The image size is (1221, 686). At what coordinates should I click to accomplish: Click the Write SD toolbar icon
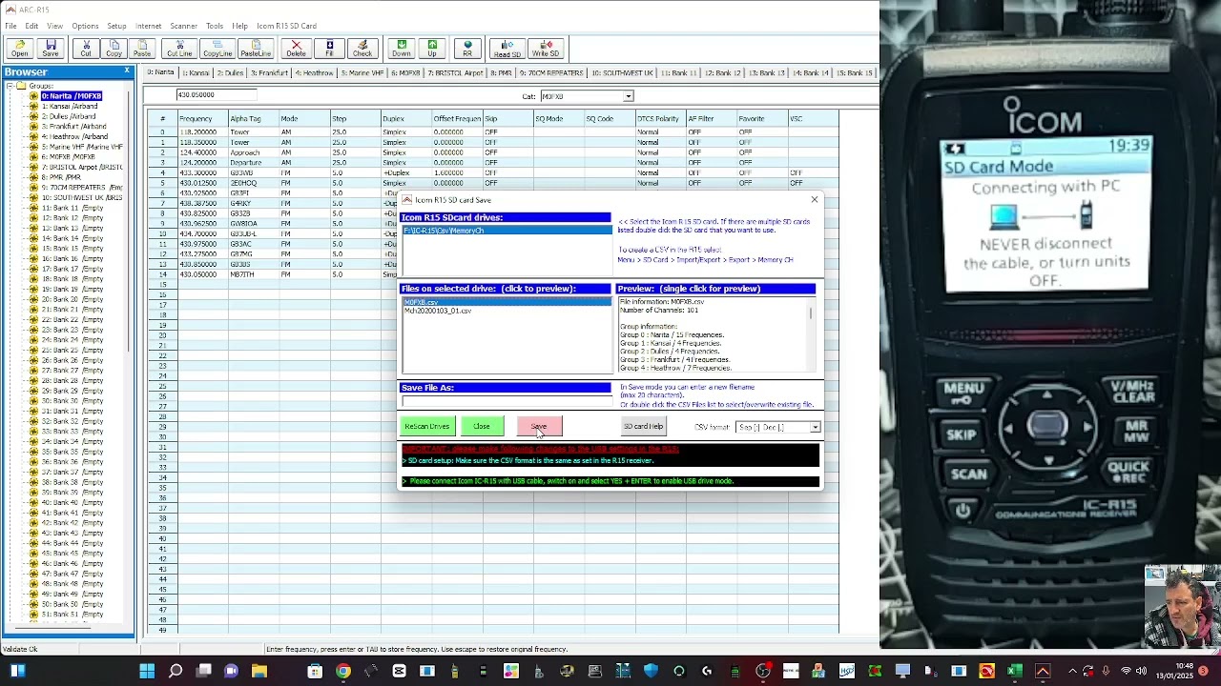click(546, 49)
